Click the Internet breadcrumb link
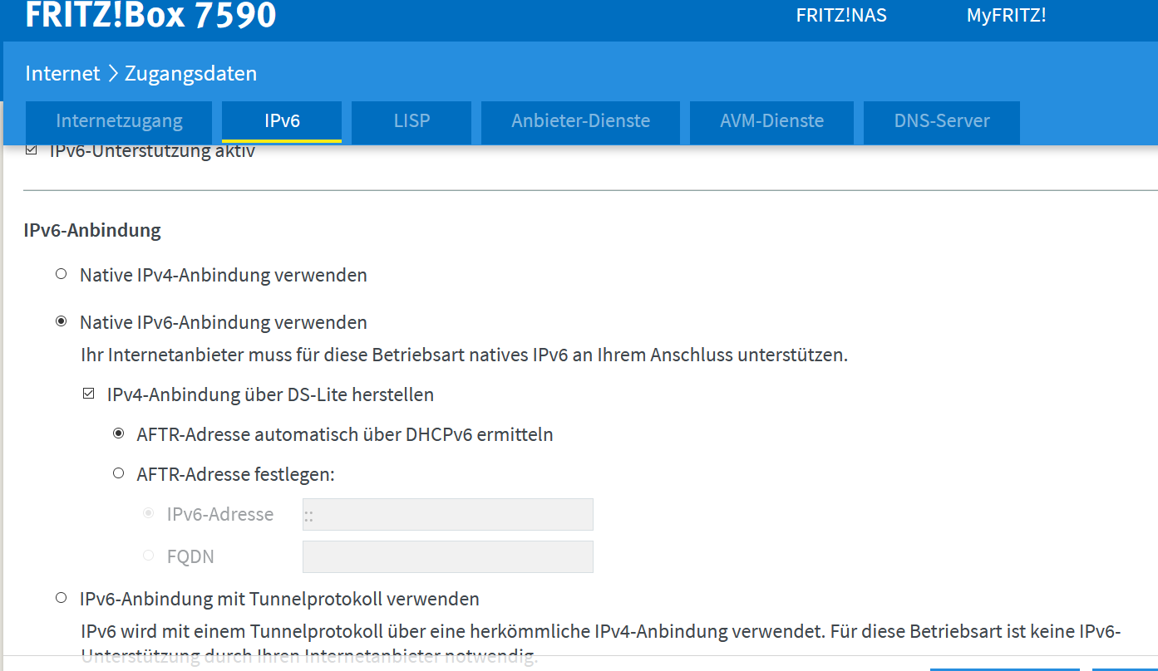The width and height of the screenshot is (1158, 671). [62, 73]
